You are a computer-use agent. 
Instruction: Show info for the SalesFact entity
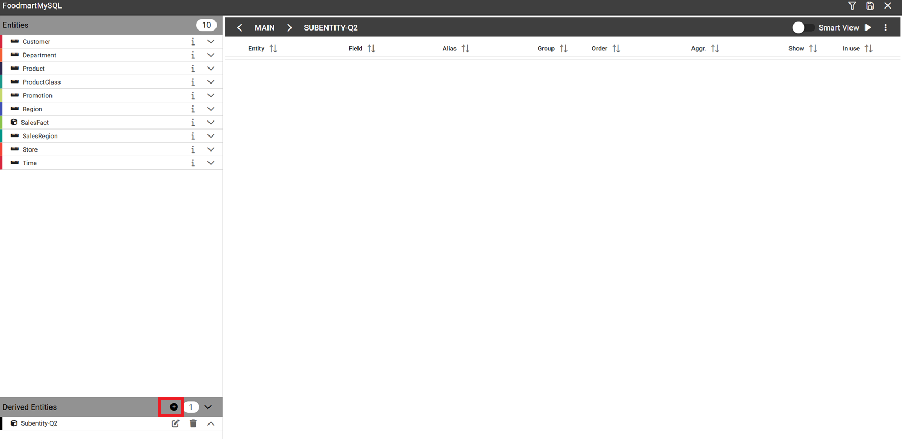tap(193, 123)
